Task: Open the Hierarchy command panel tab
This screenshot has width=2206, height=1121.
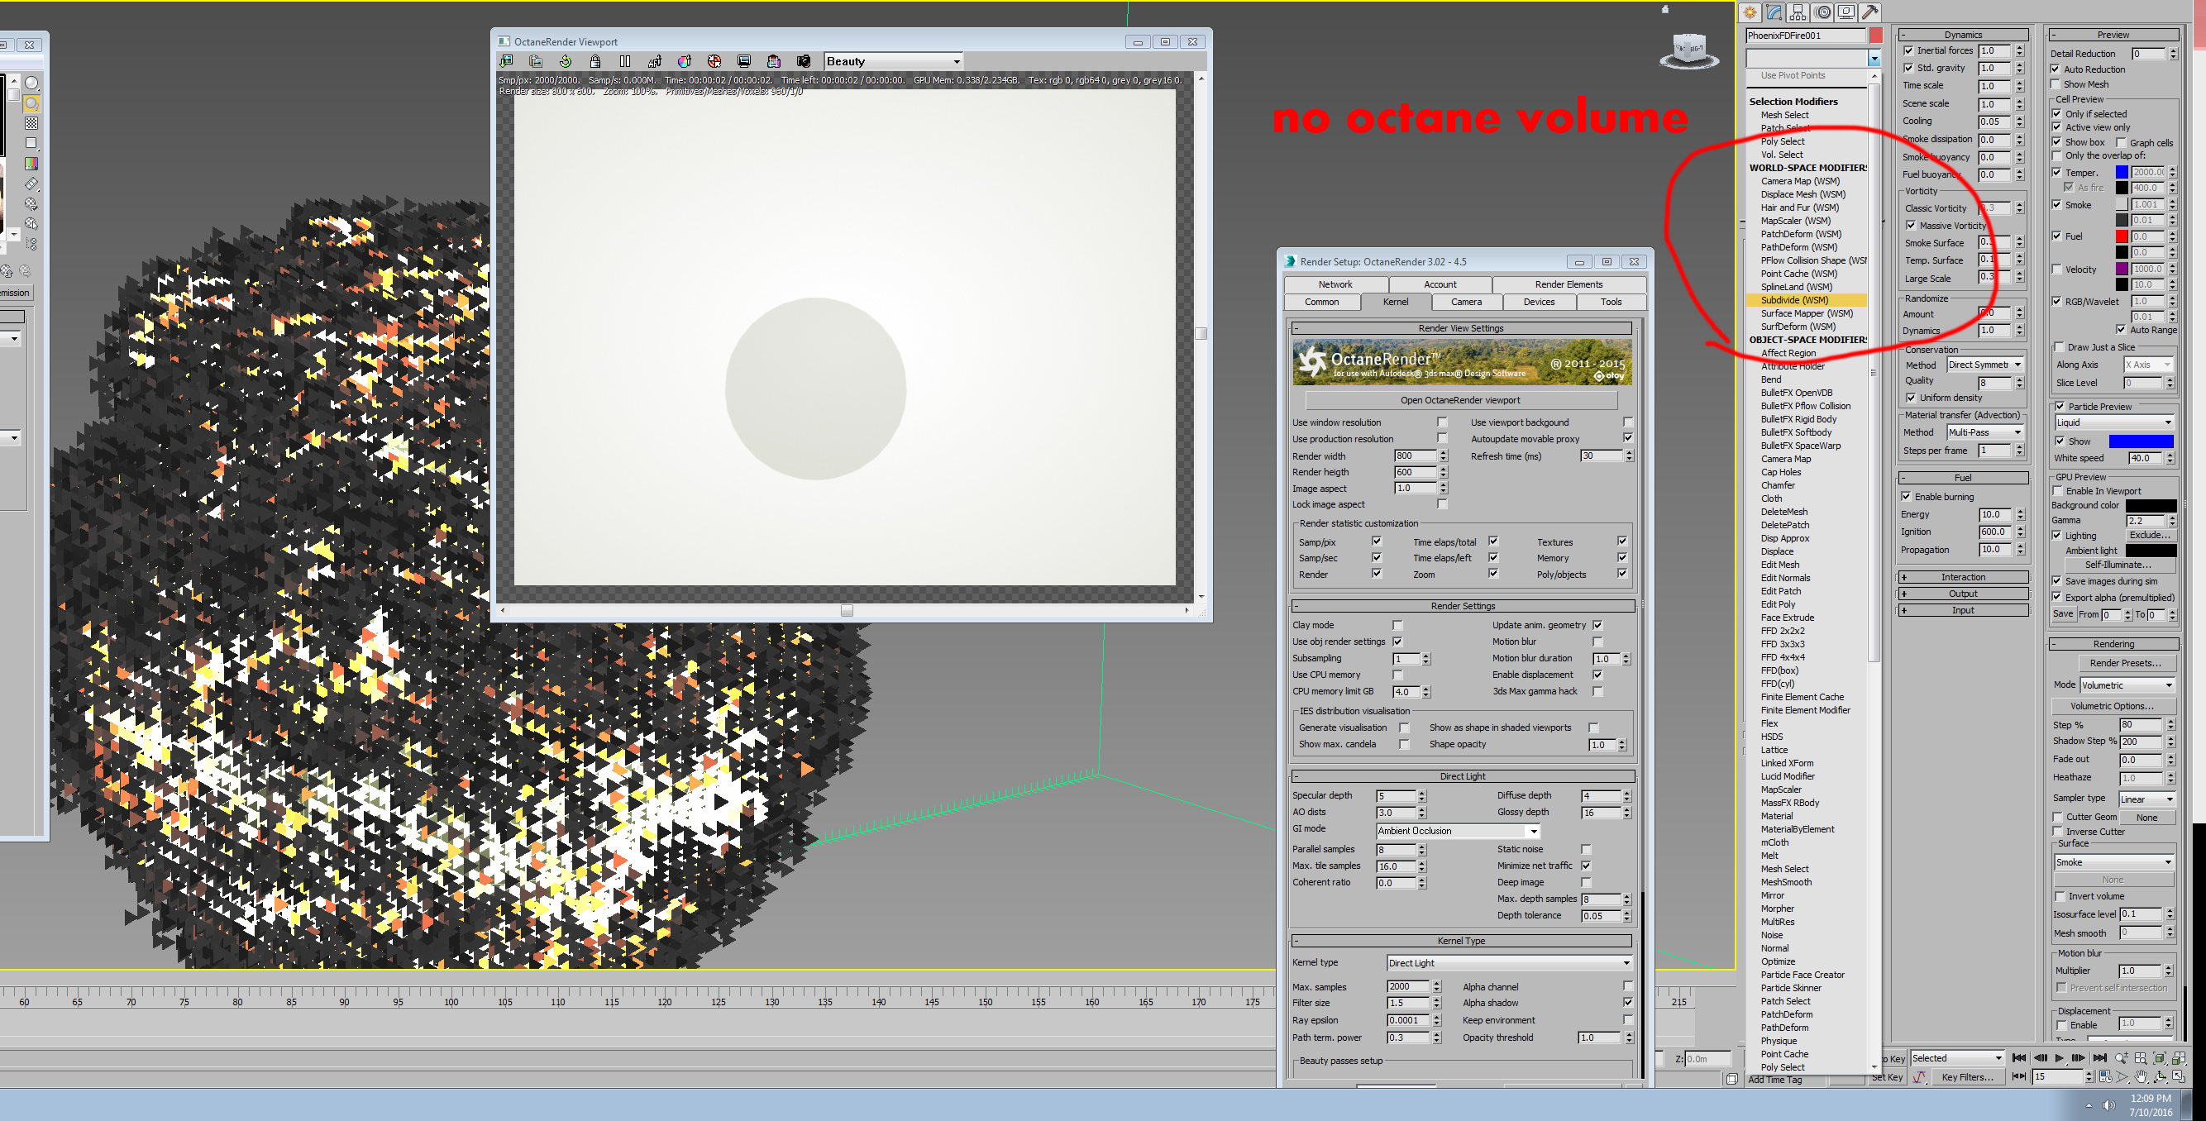Action: [x=1798, y=12]
